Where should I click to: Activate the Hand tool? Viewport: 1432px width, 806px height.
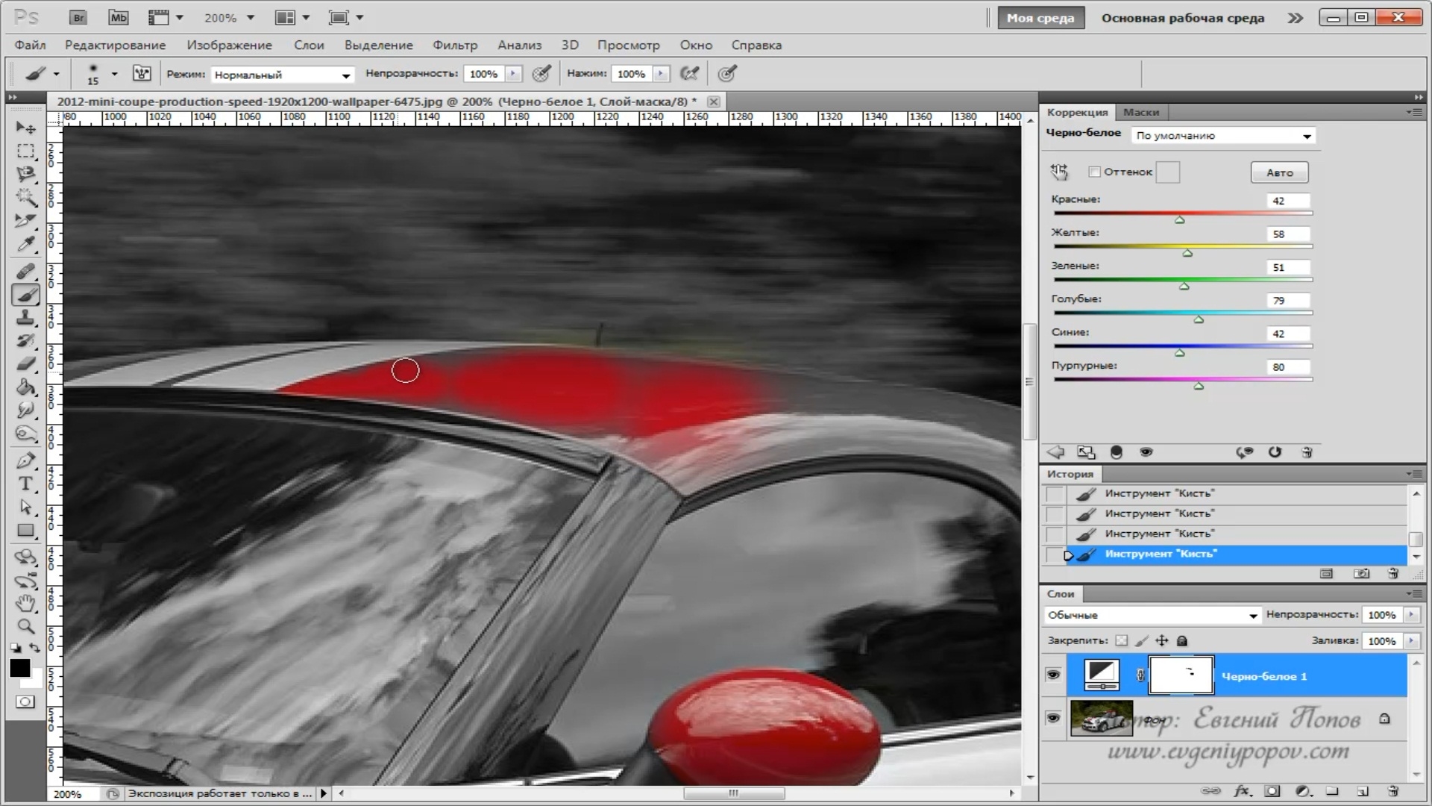point(25,603)
